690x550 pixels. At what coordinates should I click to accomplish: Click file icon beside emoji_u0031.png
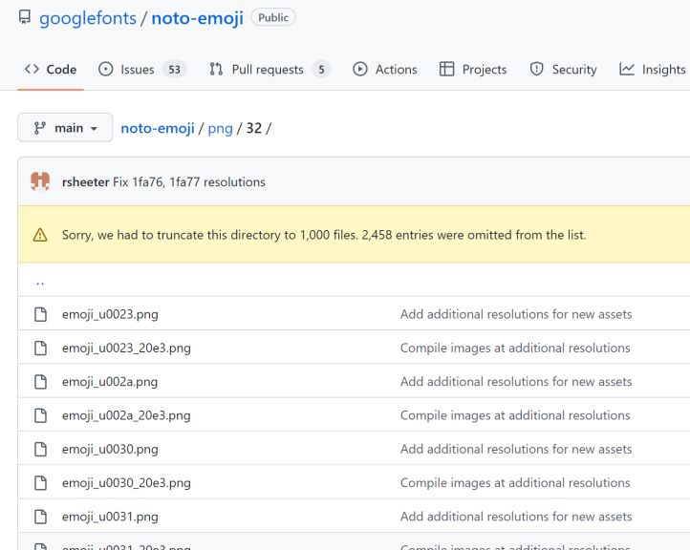[40, 517]
